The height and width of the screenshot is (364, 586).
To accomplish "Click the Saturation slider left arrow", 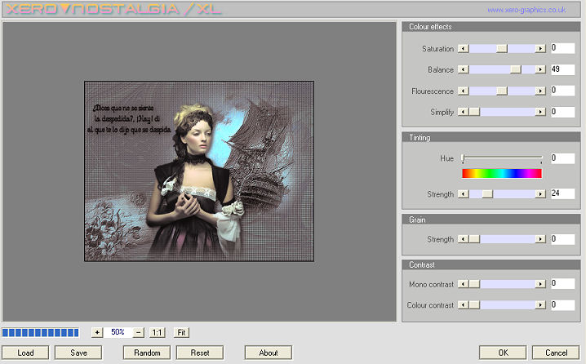I will point(464,49).
